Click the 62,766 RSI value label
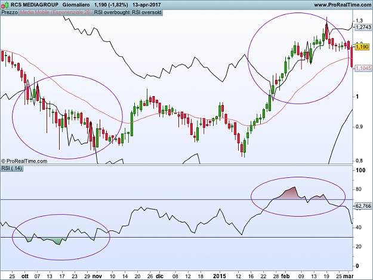373x280 pixels. pyautogui.click(x=363, y=206)
